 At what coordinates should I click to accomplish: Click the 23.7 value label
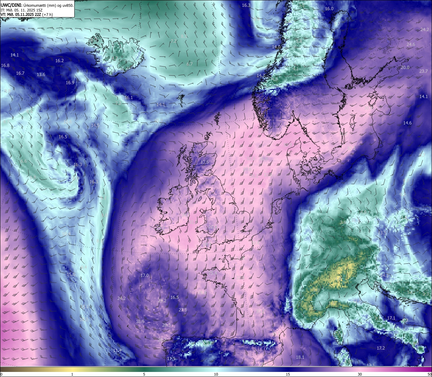point(423,71)
